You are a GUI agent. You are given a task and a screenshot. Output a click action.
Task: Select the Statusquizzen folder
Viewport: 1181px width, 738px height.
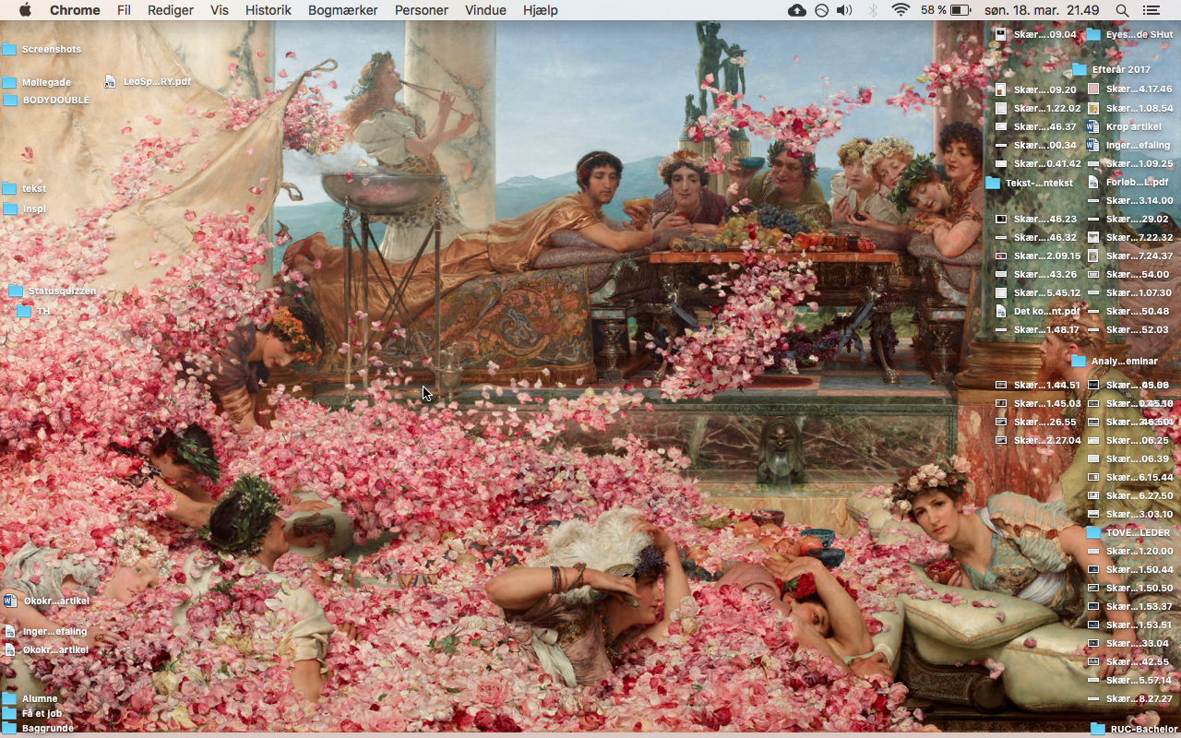click(x=17, y=291)
